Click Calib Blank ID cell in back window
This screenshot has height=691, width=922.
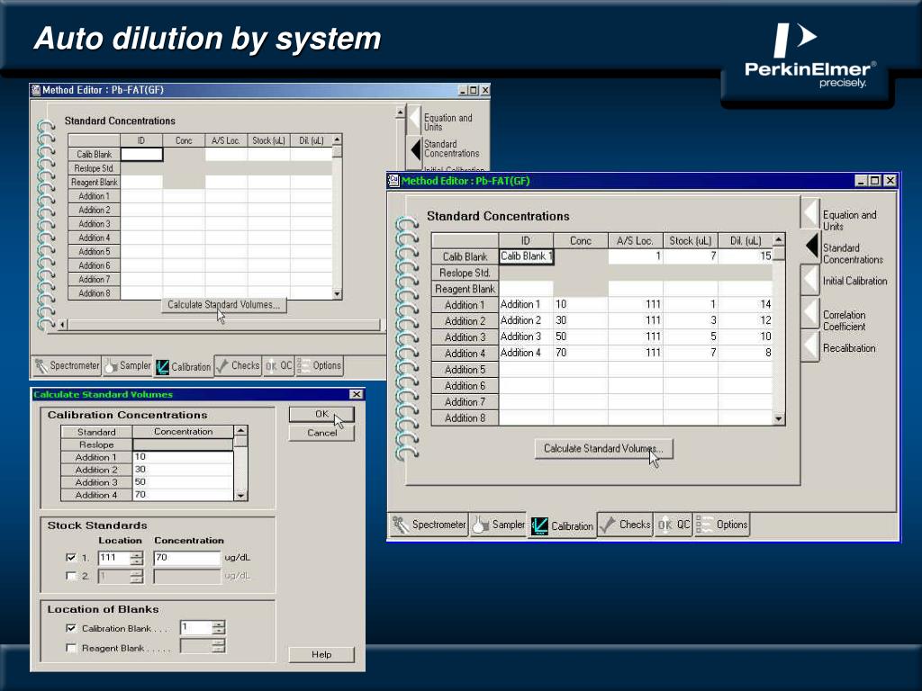(141, 154)
